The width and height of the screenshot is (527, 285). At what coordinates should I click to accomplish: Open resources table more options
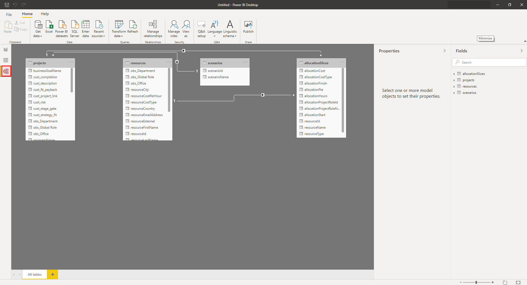click(x=168, y=62)
